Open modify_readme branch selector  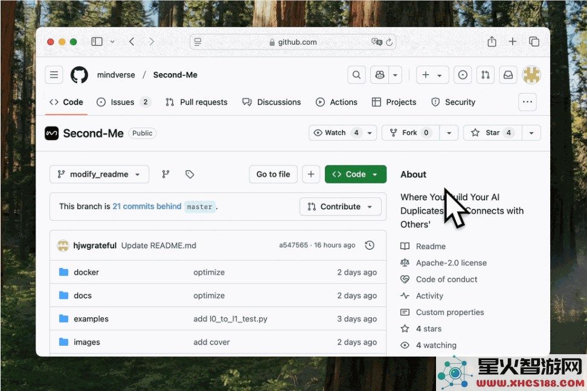pos(99,174)
